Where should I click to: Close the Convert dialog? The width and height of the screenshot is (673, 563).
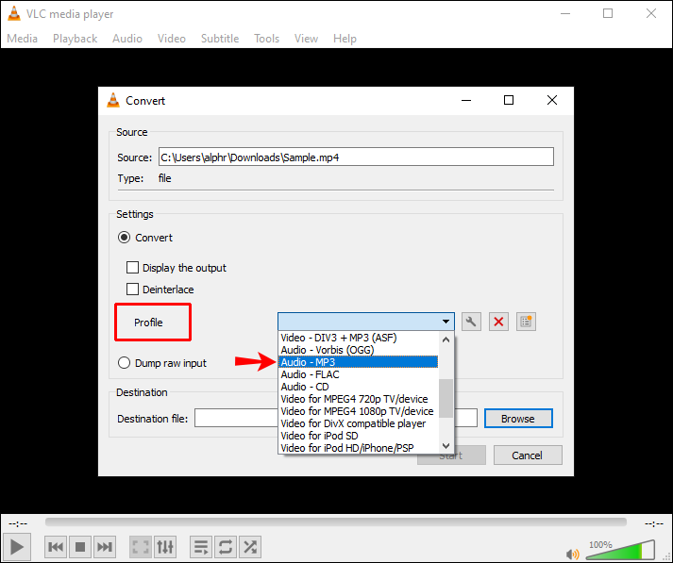(552, 100)
